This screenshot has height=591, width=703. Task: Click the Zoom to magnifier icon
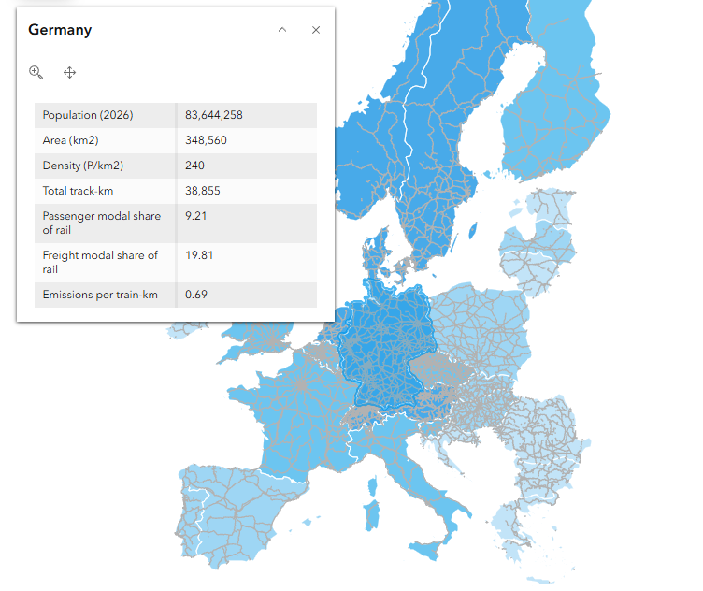[36, 72]
